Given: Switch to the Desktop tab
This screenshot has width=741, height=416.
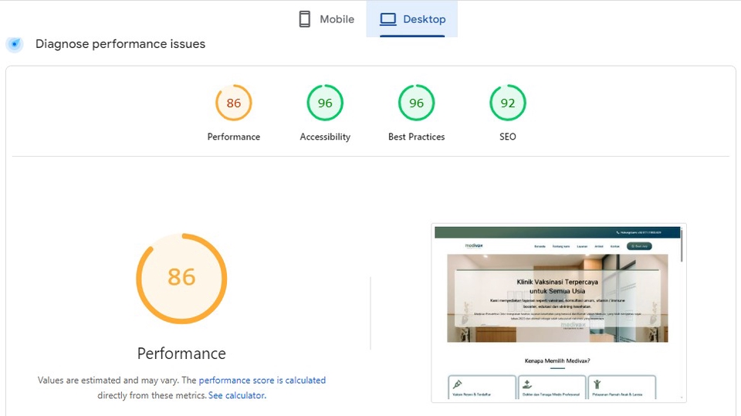Looking at the screenshot, I should pyautogui.click(x=412, y=19).
